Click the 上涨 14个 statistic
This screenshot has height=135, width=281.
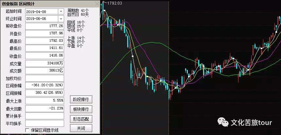[x=76, y=38]
